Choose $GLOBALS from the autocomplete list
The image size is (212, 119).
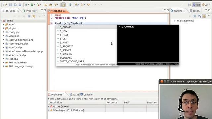pos(86,58)
